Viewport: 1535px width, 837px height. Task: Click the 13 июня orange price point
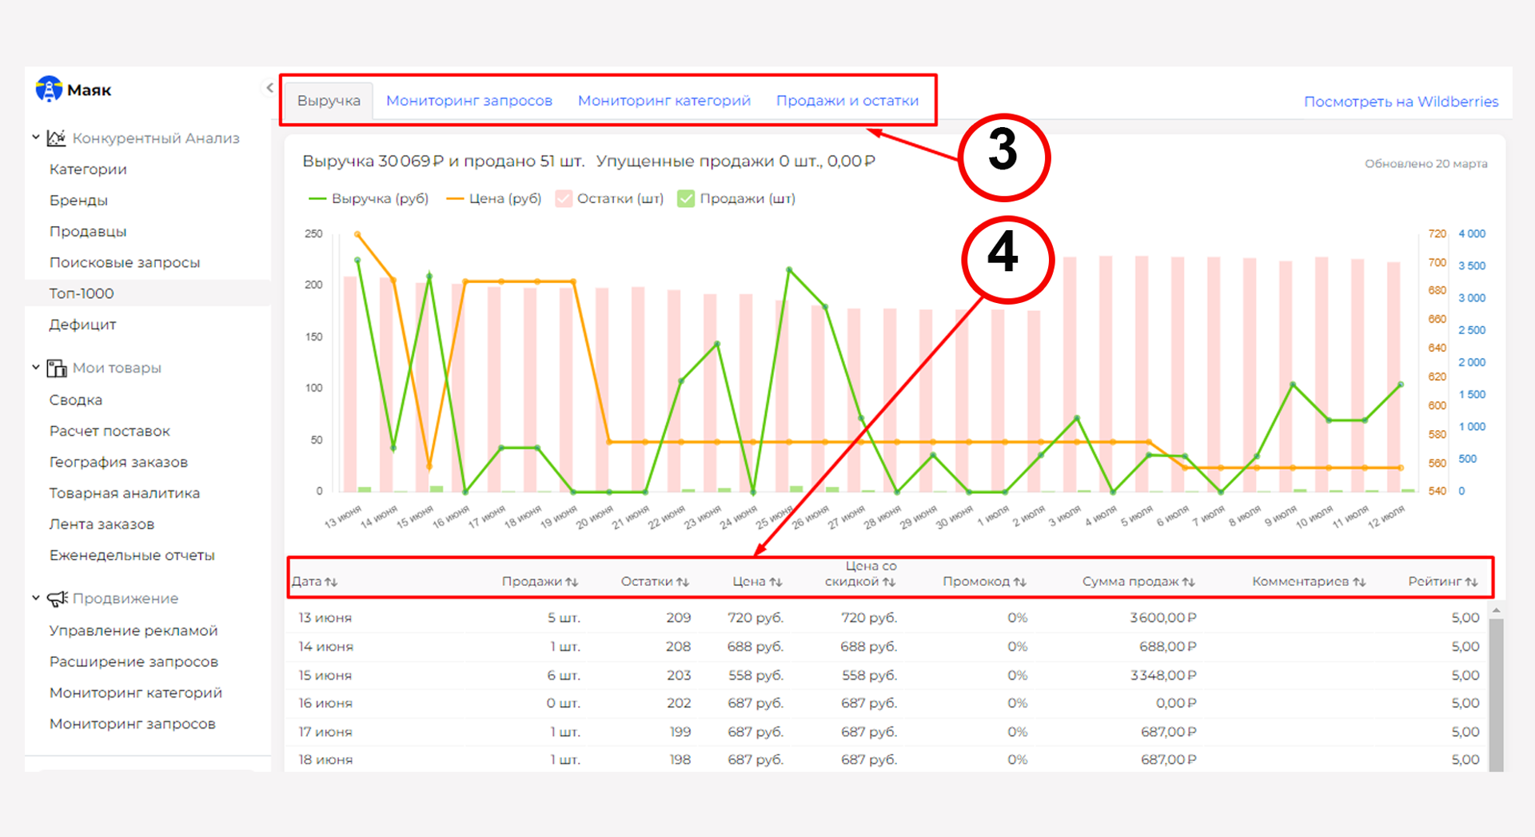[x=357, y=234]
